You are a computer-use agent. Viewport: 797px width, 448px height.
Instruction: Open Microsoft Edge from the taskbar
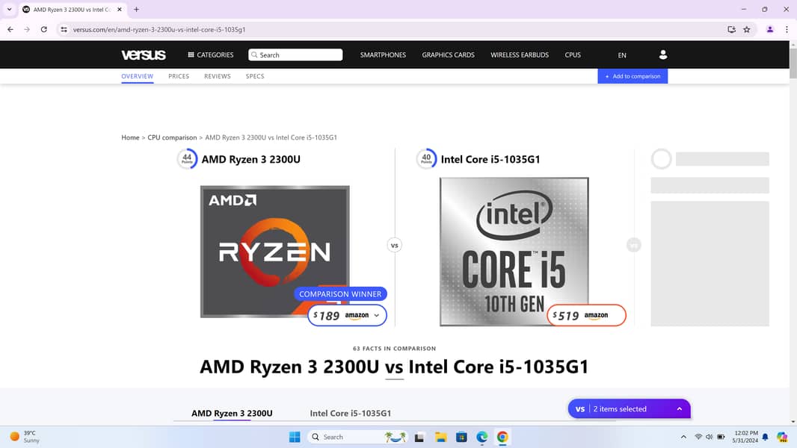coord(482,437)
